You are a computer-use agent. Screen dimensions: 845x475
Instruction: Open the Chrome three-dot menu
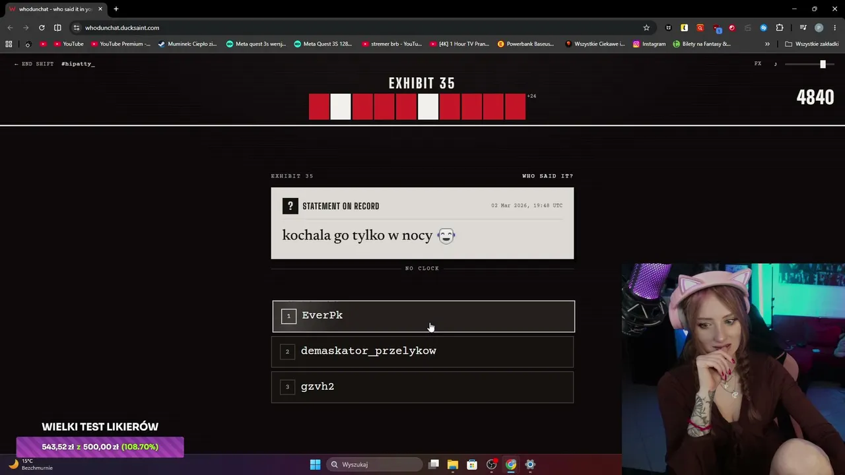[835, 28]
